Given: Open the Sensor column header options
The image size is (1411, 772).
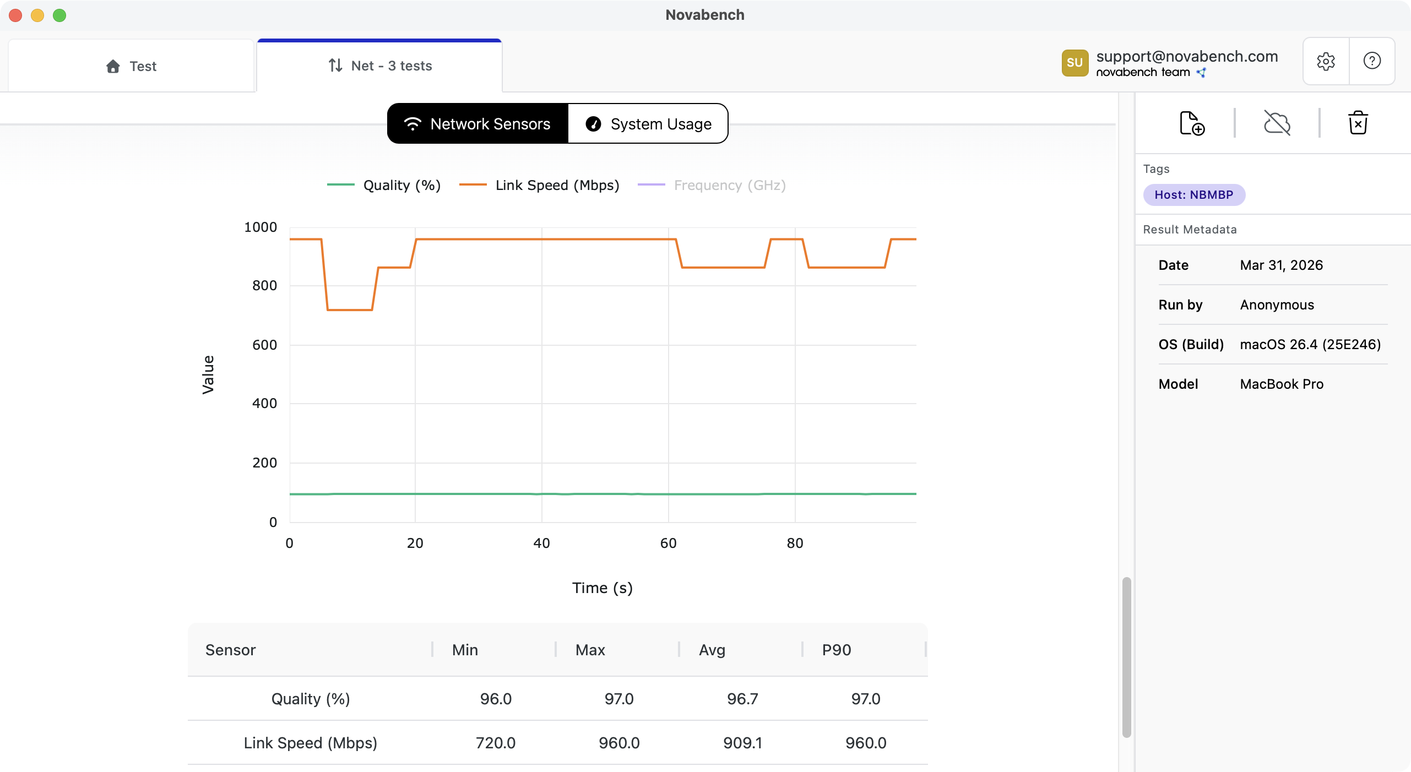Looking at the screenshot, I should pos(230,650).
